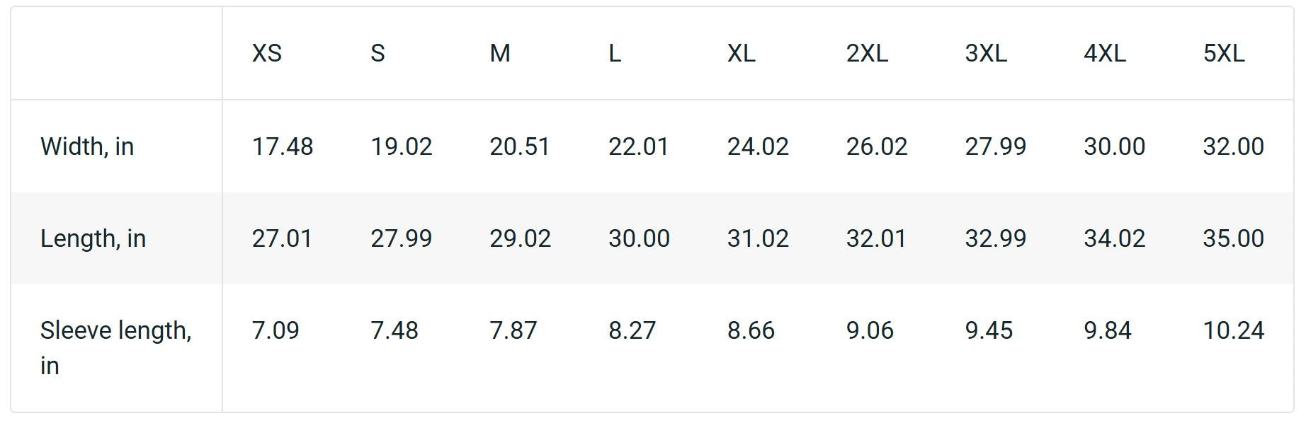Click the S size column header
This screenshot has width=1306, height=423.
coord(377,53)
